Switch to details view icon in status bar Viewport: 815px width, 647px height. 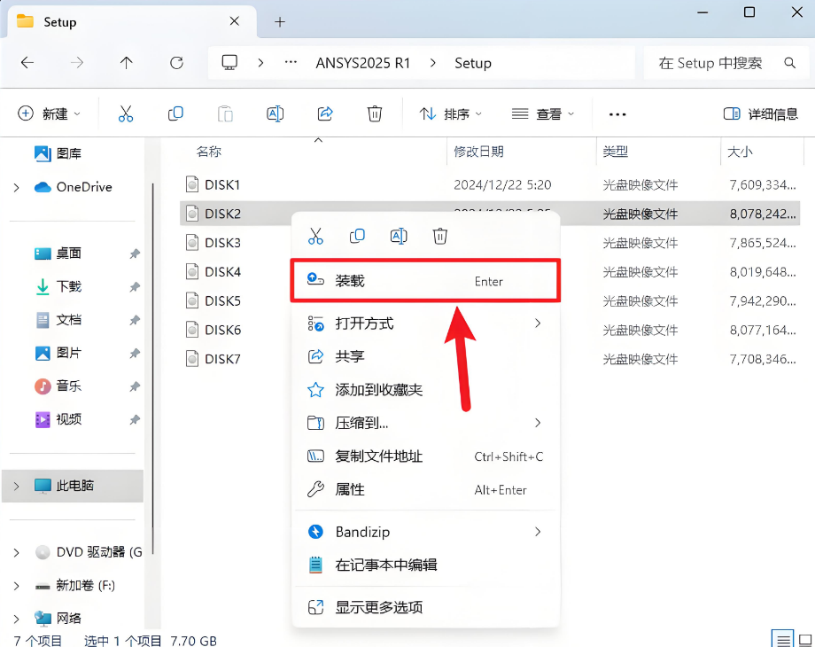782,639
